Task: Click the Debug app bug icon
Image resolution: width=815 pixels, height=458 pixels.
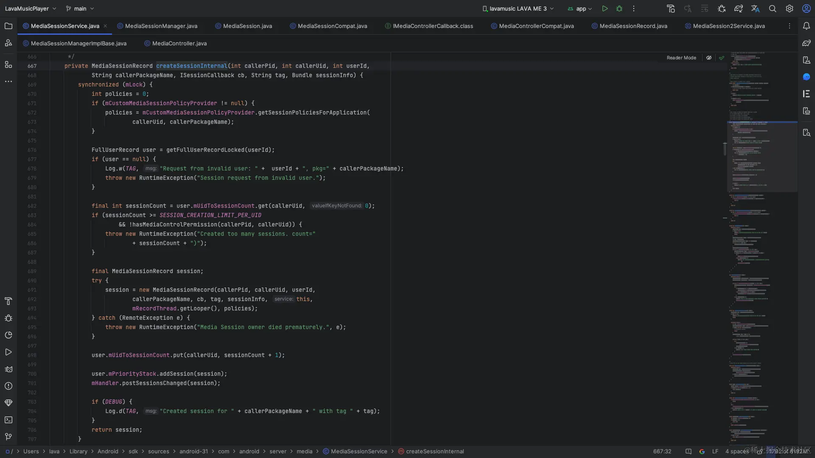Action: coord(619,8)
